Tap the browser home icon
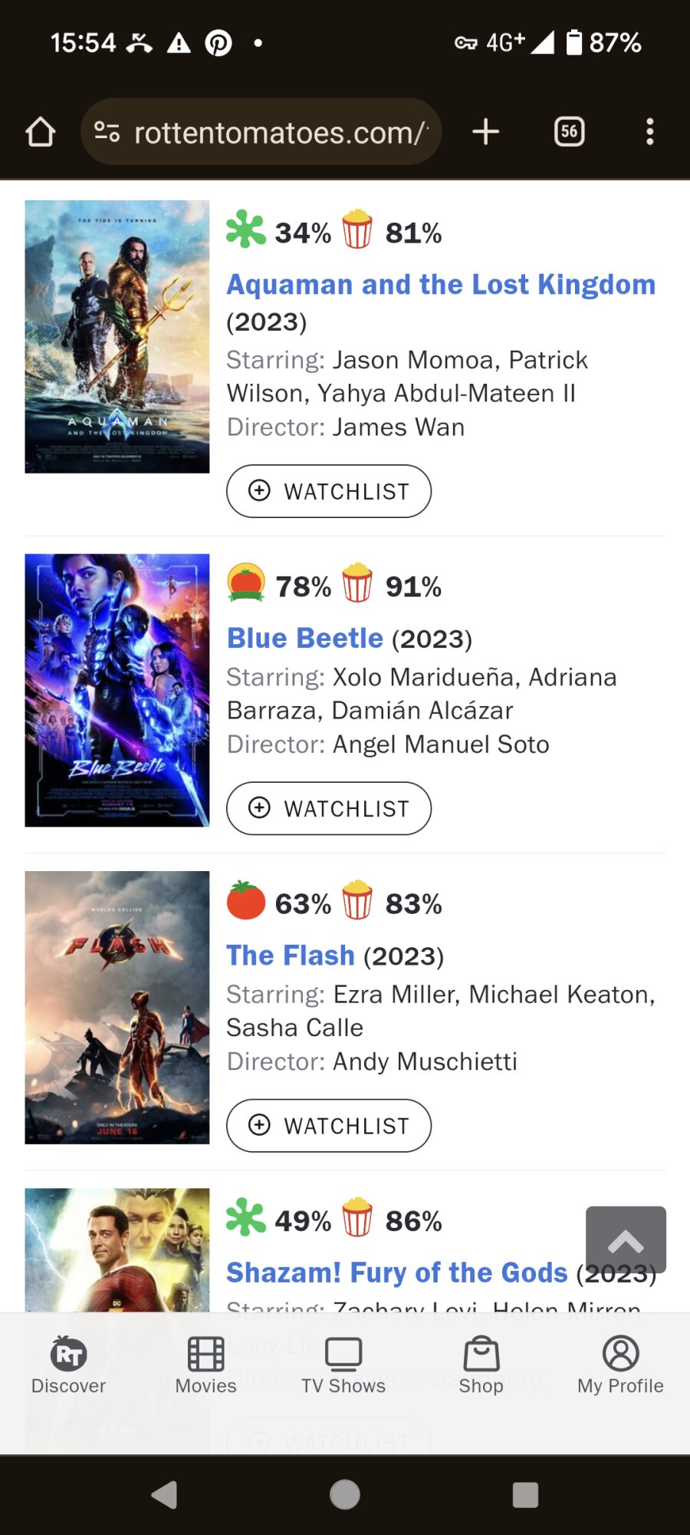The height and width of the screenshot is (1535, 690). pyautogui.click(x=41, y=132)
